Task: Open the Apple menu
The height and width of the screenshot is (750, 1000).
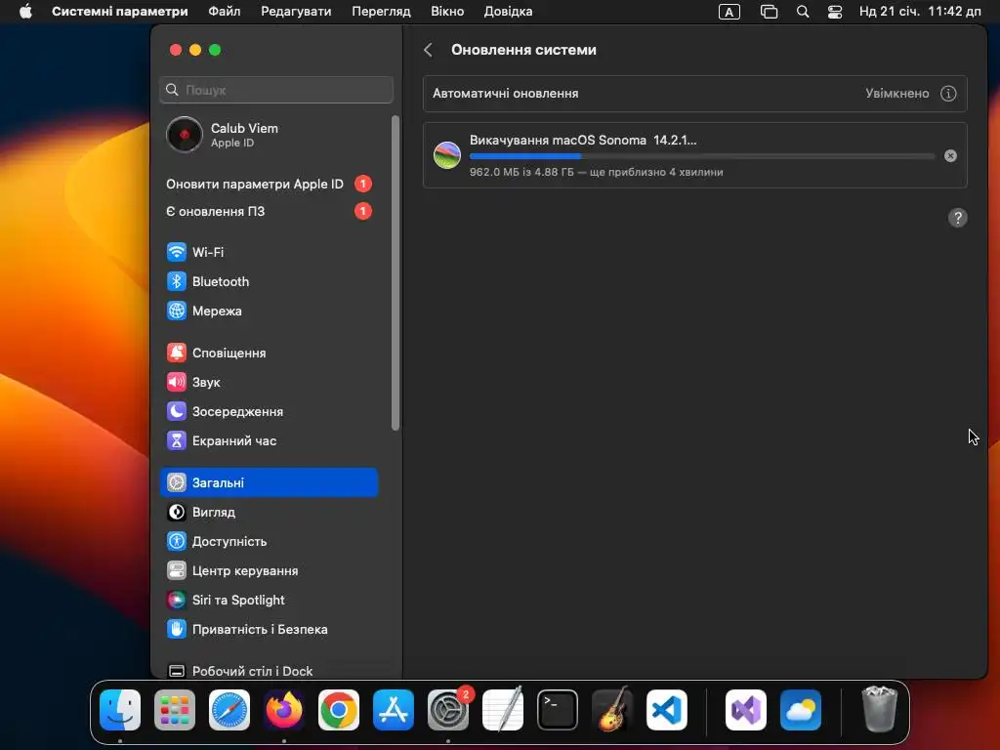Action: 25,12
